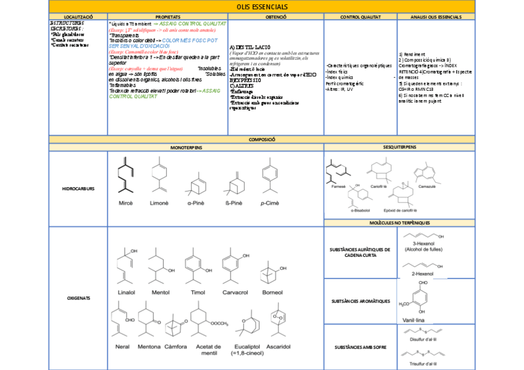
Task: Click the SUBSTÀNCIES ALIFÀTIQUES DE CADENA CURTA label
Action: (360, 253)
